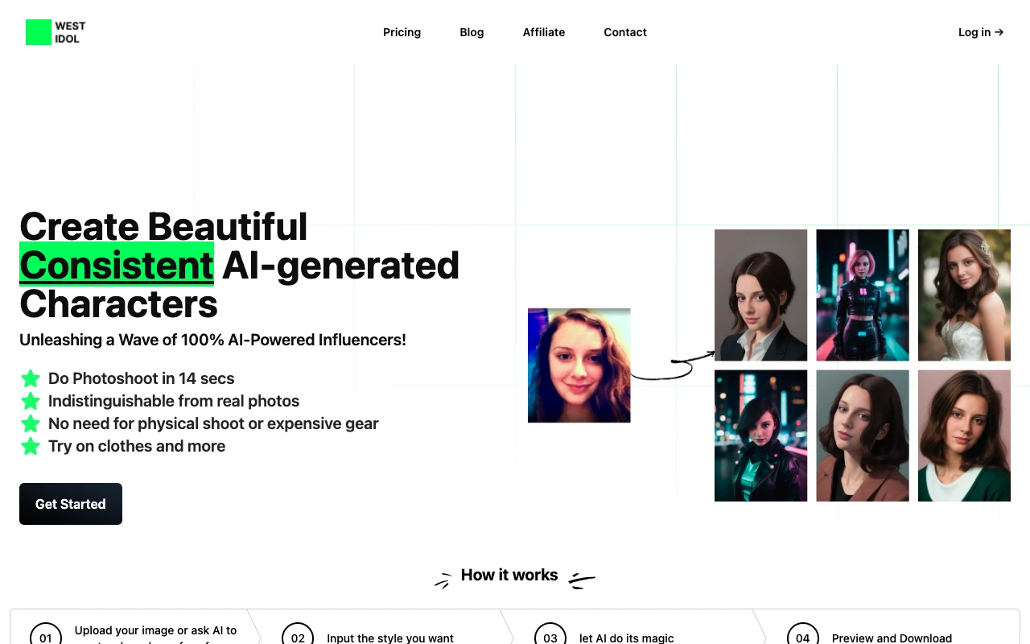The height and width of the screenshot is (644, 1030).
Task: Select step 02 Input the style you want
Action: [x=390, y=638]
